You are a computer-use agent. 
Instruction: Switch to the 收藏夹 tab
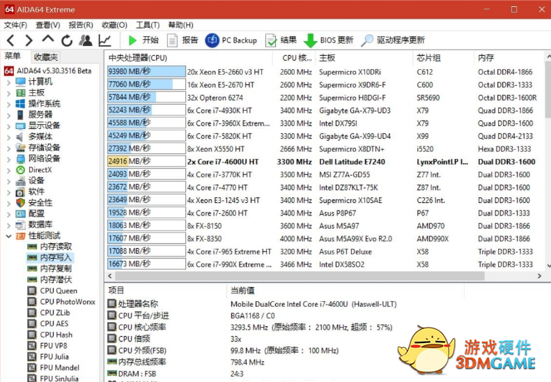(46, 57)
